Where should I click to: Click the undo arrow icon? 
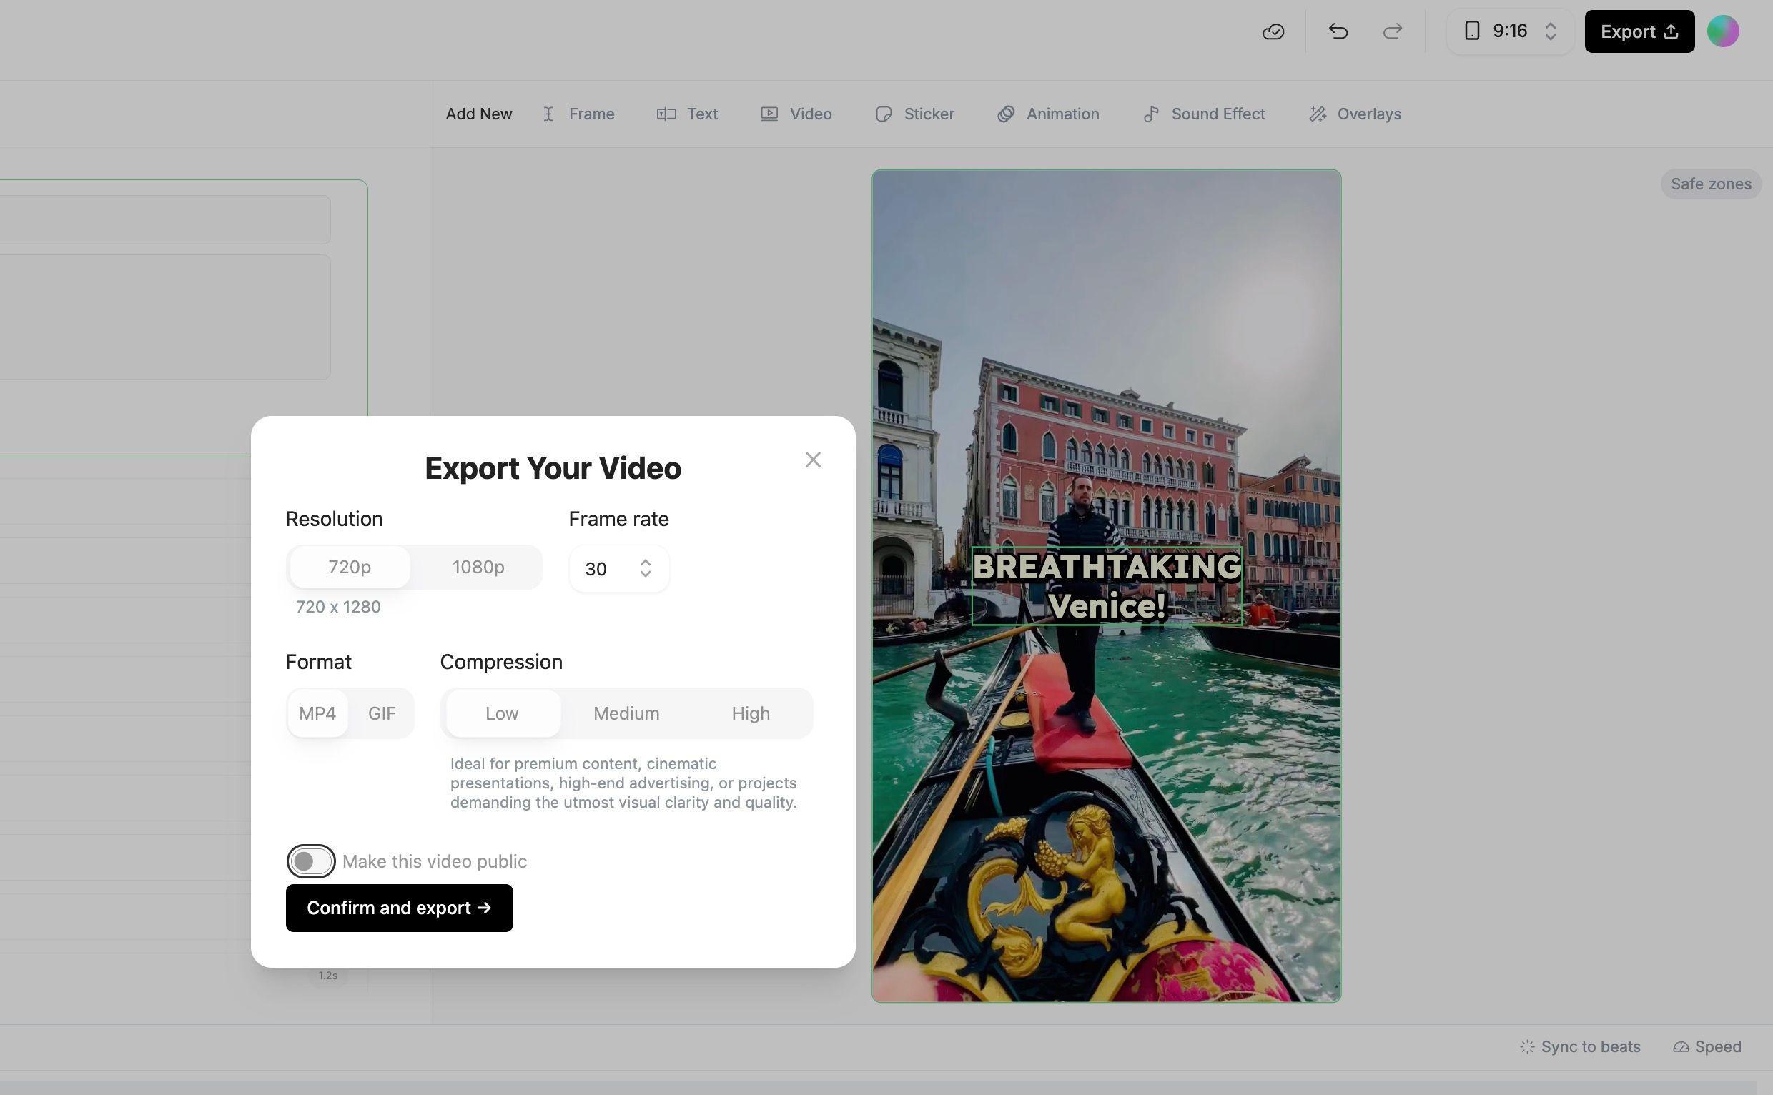click(x=1338, y=32)
